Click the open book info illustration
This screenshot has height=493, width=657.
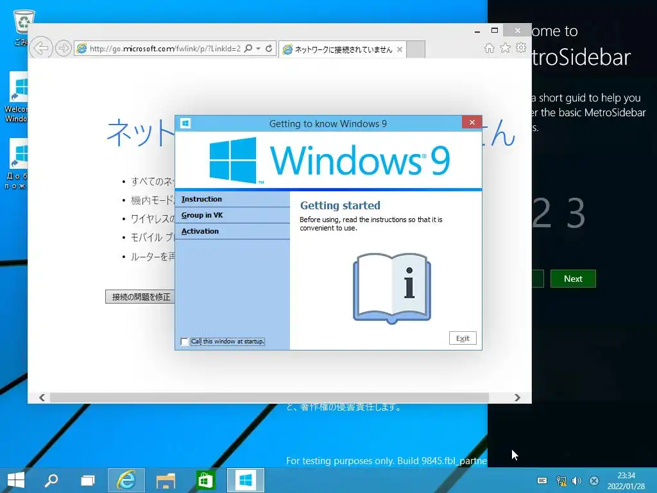coord(392,288)
